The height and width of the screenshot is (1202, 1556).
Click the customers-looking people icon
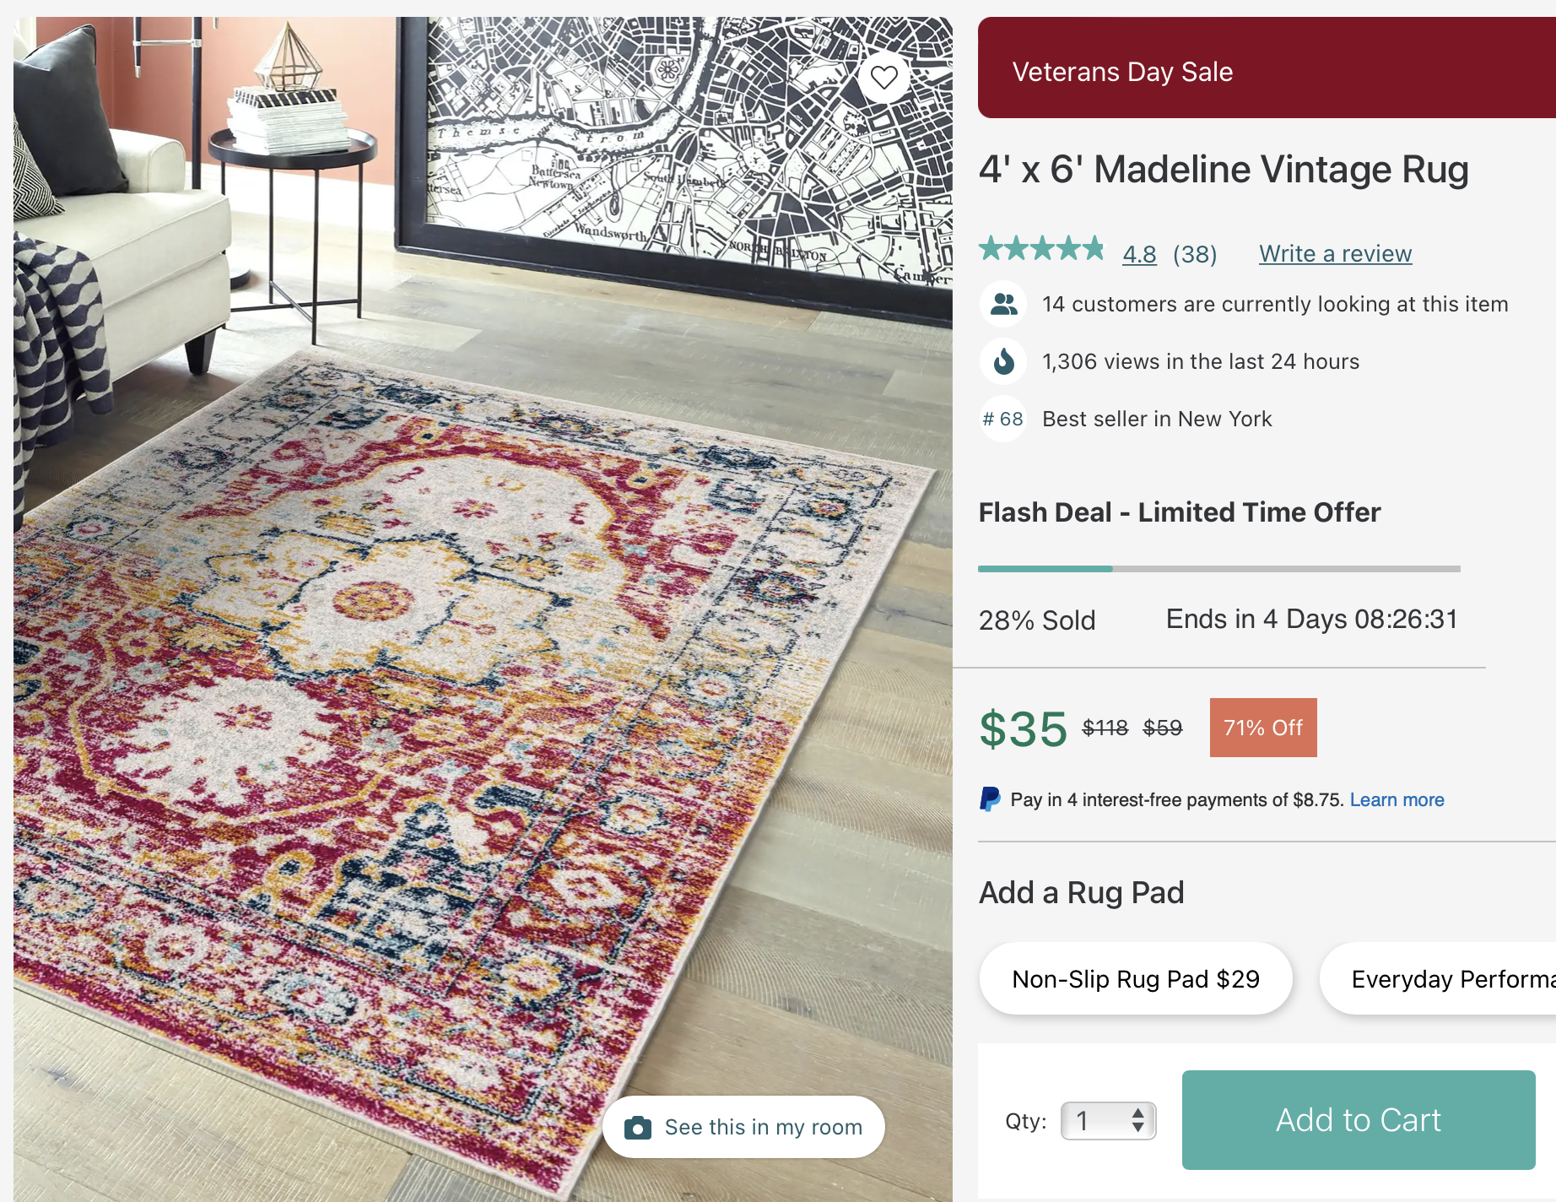pyautogui.click(x=1003, y=304)
